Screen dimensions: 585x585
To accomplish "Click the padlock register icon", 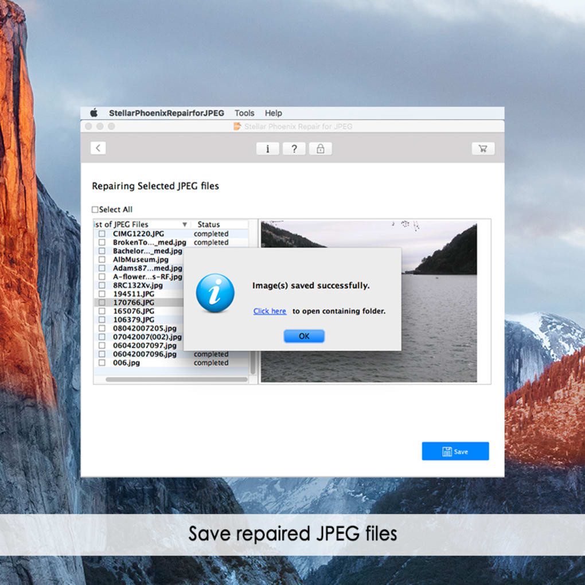I will point(321,149).
